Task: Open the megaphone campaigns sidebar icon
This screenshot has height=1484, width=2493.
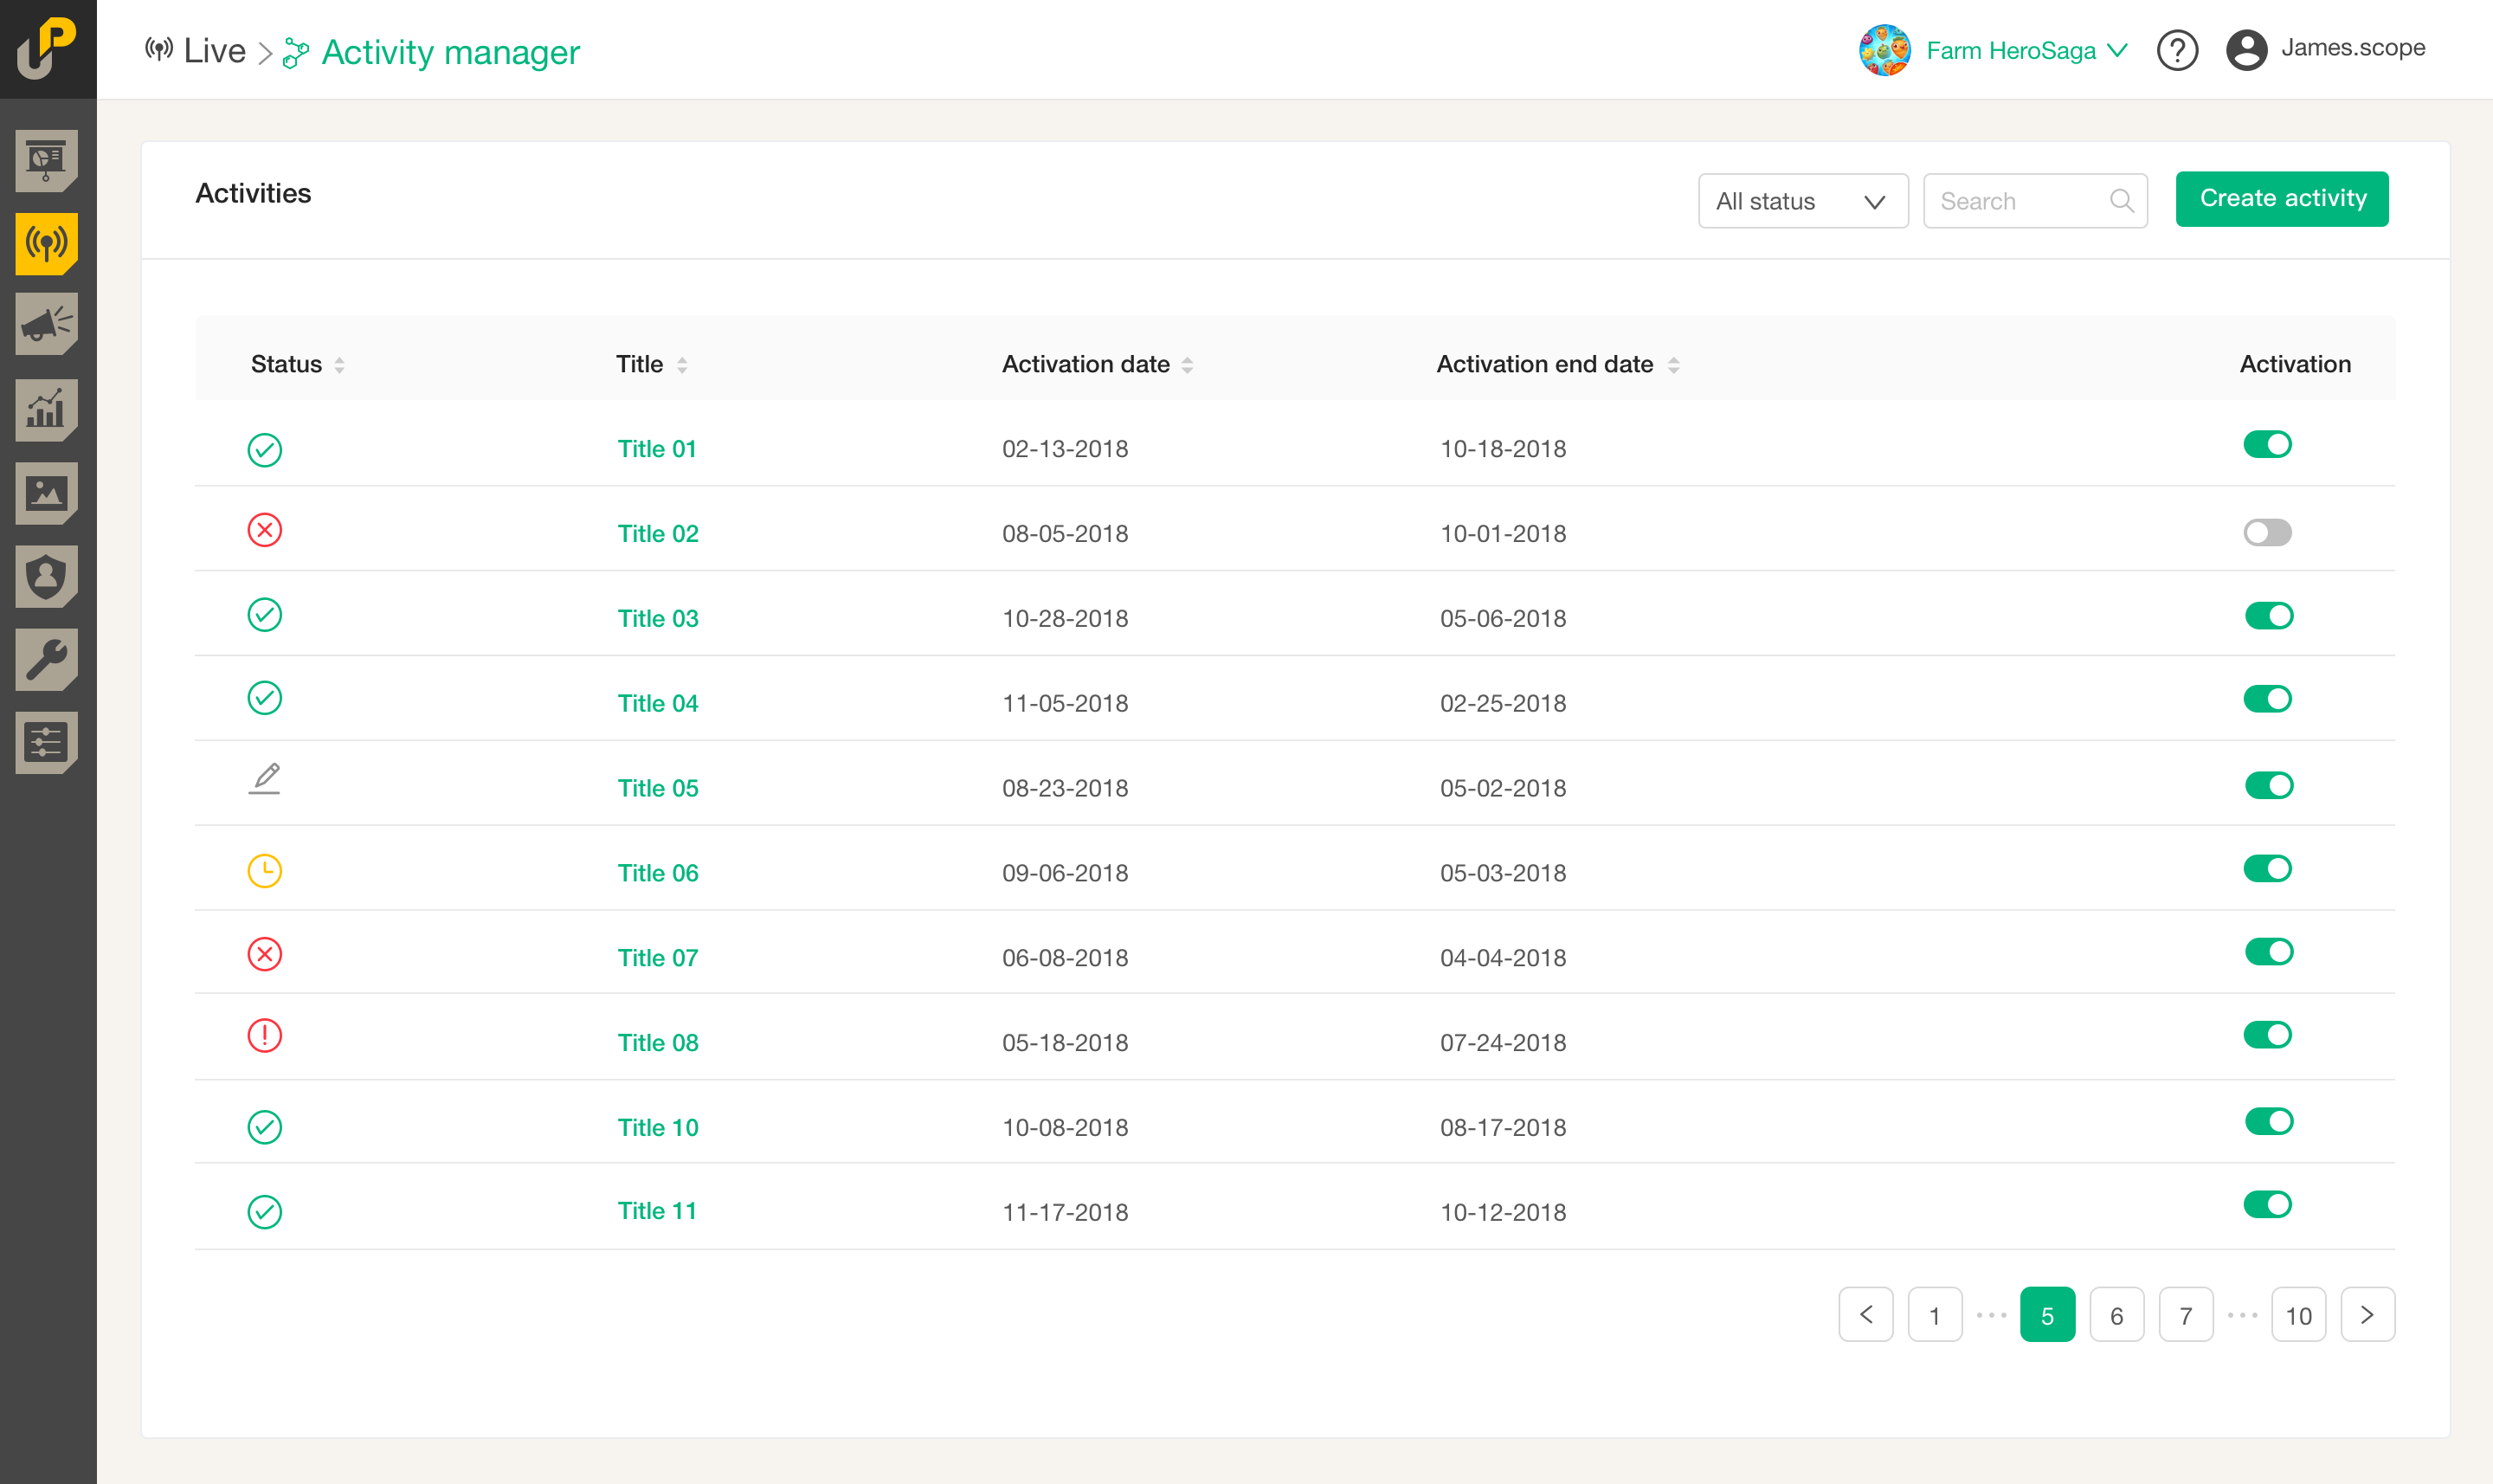Action: (47, 325)
